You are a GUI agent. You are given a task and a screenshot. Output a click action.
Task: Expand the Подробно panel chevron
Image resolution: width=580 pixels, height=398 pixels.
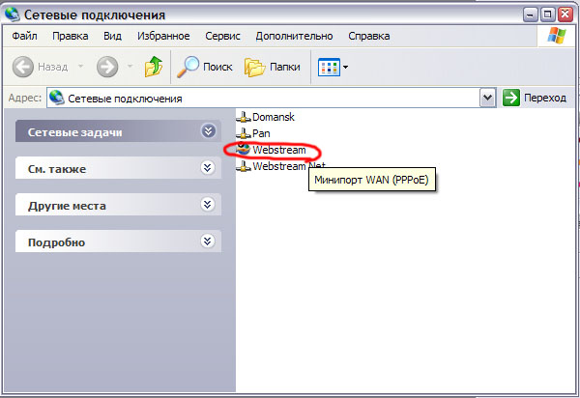(x=208, y=241)
